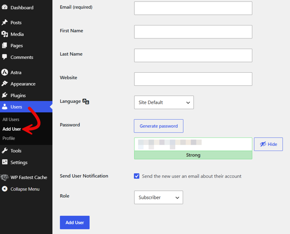Toggle Send User Notification checkbox
This screenshot has width=290, height=234.
(x=137, y=176)
